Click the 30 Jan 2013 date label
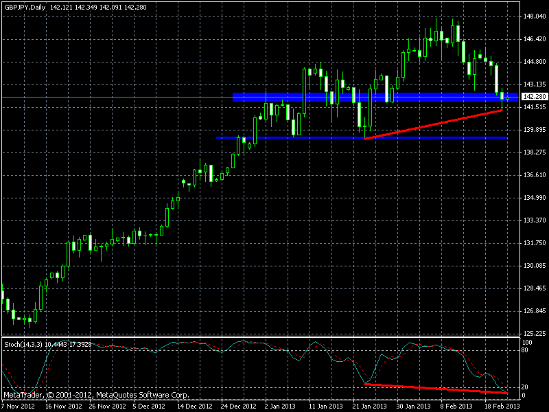The width and height of the screenshot is (549, 412). click(x=414, y=407)
